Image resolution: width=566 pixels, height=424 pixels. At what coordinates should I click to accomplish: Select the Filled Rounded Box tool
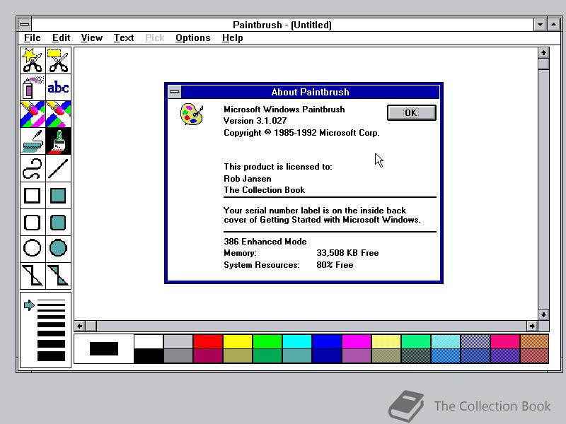pos(59,222)
